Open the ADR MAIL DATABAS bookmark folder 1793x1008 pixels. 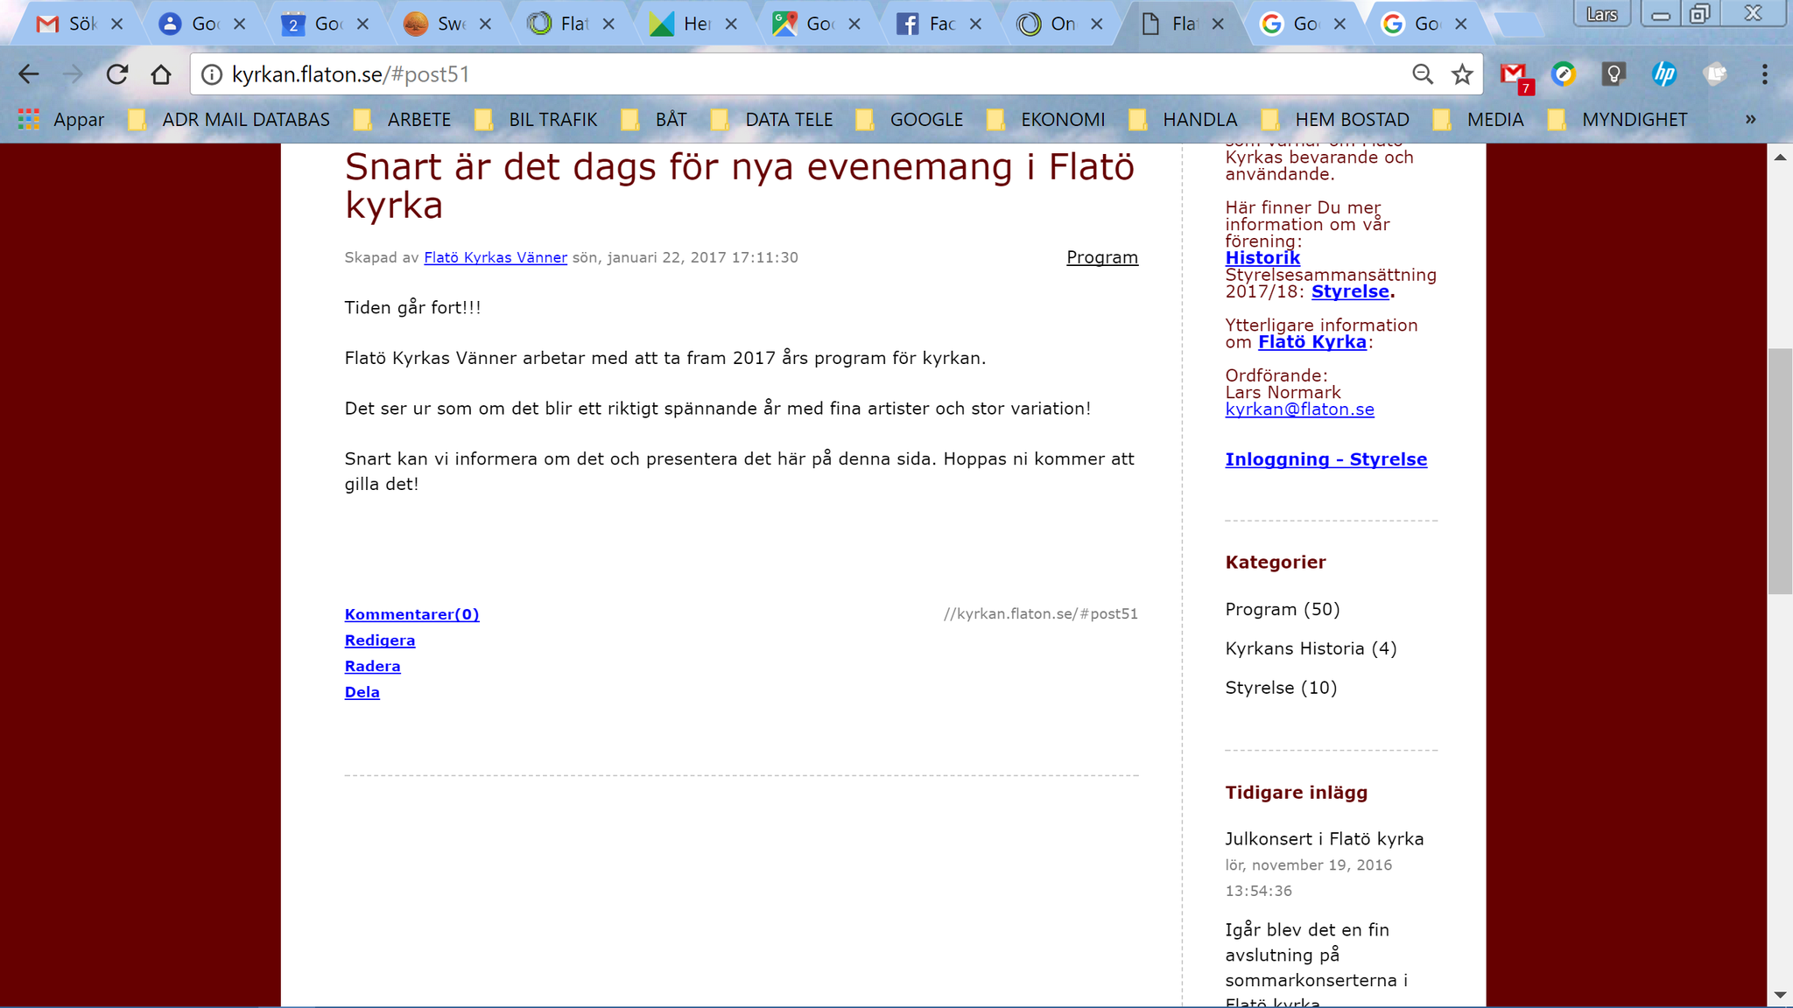click(229, 120)
